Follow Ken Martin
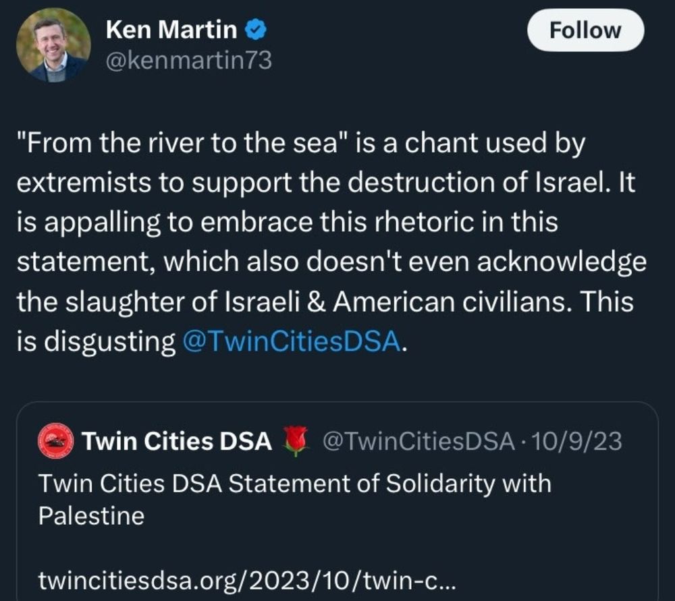 click(x=585, y=30)
